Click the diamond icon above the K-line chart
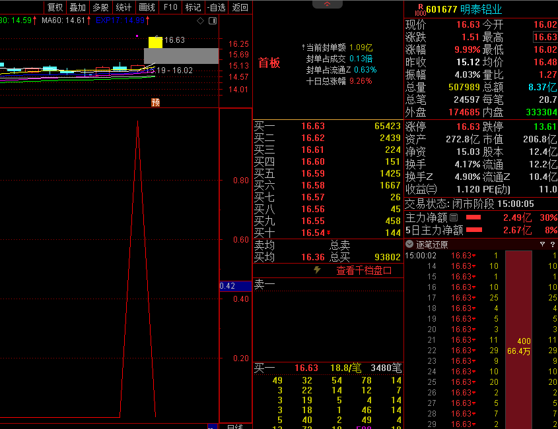The width and height of the screenshot is (558, 429). pos(201,20)
